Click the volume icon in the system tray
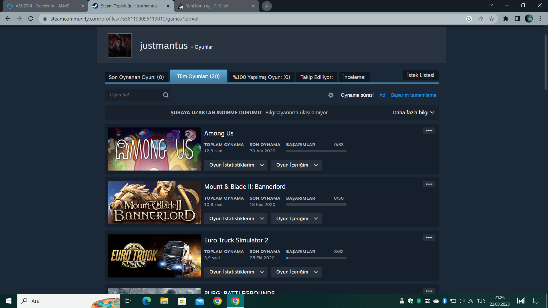The height and width of the screenshot is (308, 548). coord(462,301)
